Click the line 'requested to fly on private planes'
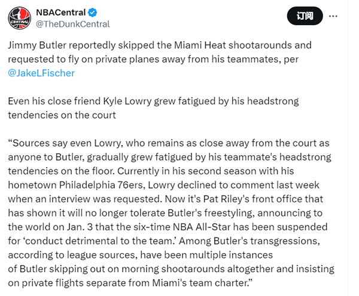This screenshot has width=359, height=296. point(153,59)
